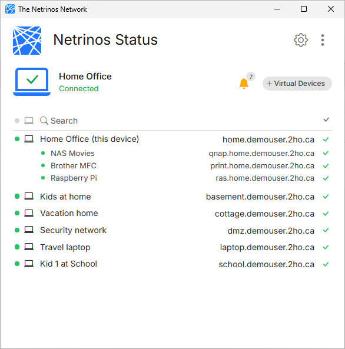Click the ras.home.demouser.2ho.ca address
The image size is (345, 349).
tap(265, 178)
